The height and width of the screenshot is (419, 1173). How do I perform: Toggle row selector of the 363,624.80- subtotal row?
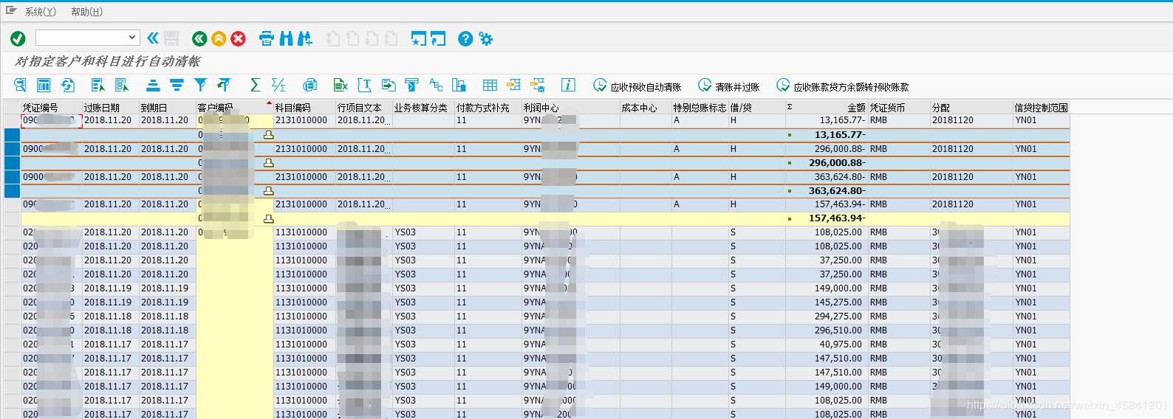coord(12,191)
